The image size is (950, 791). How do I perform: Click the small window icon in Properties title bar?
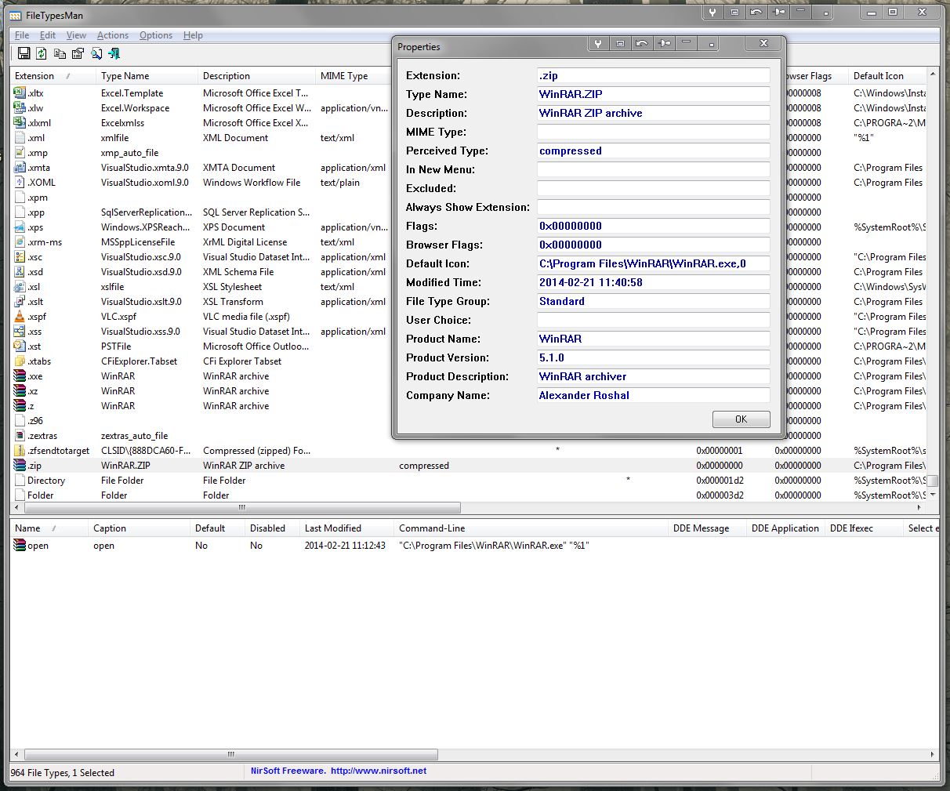tap(620, 43)
